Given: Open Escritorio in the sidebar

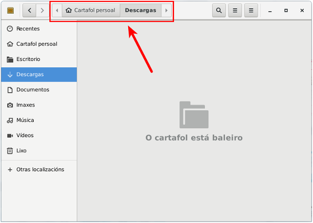Looking at the screenshot, I should coord(28,59).
